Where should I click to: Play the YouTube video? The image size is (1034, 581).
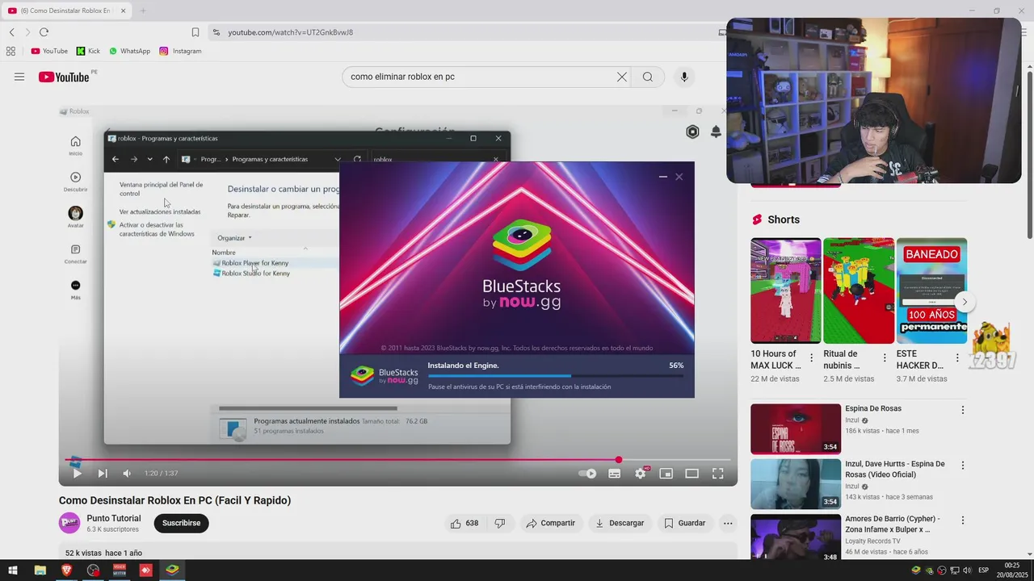click(x=77, y=474)
